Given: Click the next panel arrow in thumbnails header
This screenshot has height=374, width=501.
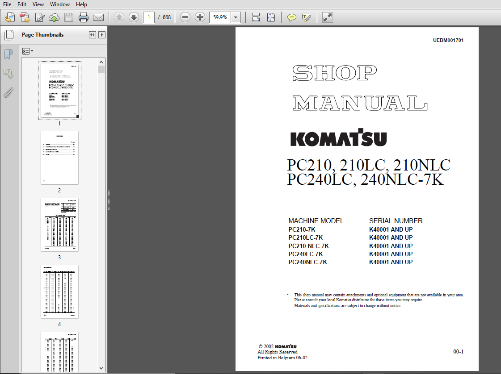Looking at the screenshot, I should pos(102,35).
